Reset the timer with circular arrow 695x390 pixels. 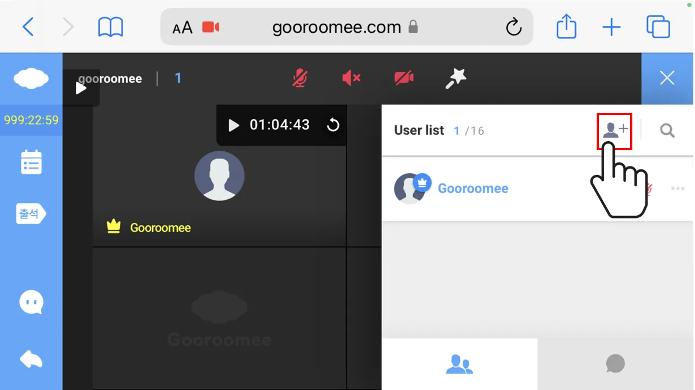tap(333, 125)
